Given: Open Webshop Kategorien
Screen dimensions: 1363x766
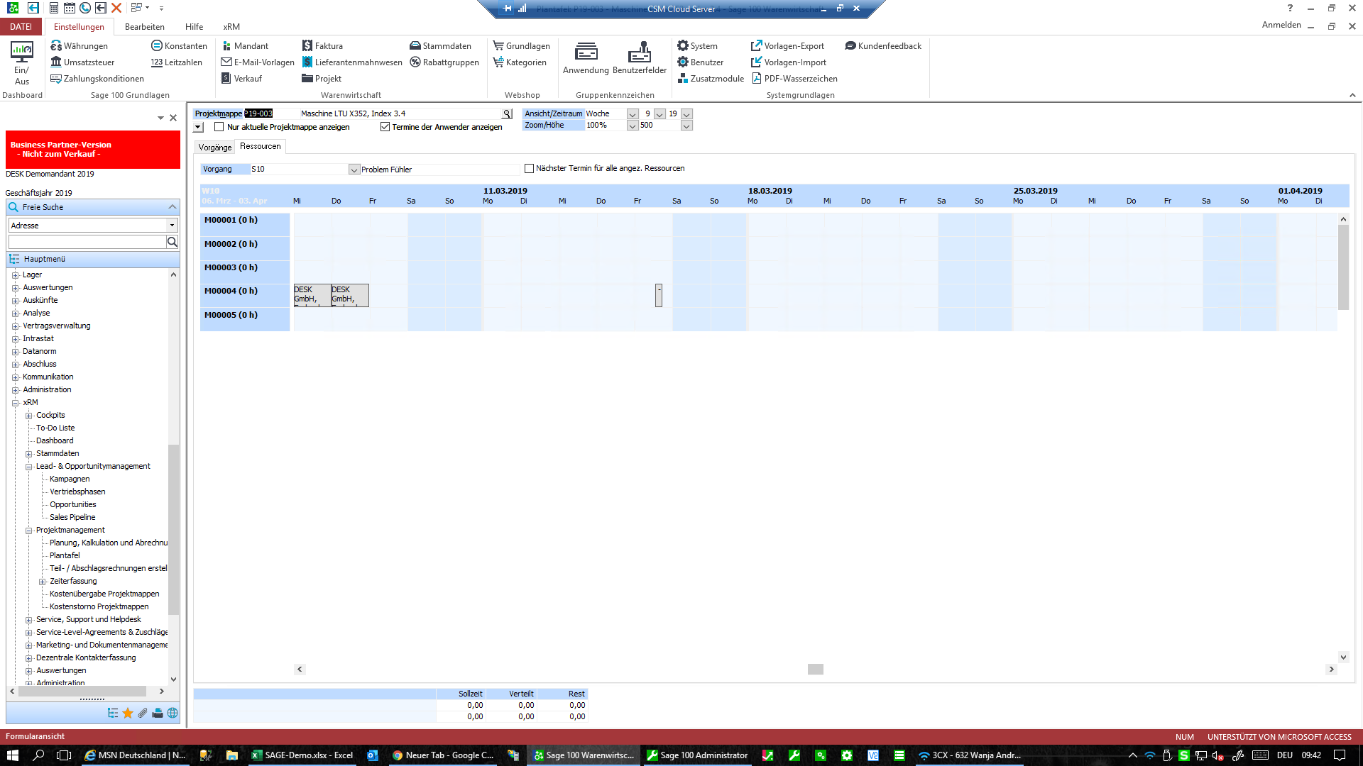Looking at the screenshot, I should click(x=520, y=62).
